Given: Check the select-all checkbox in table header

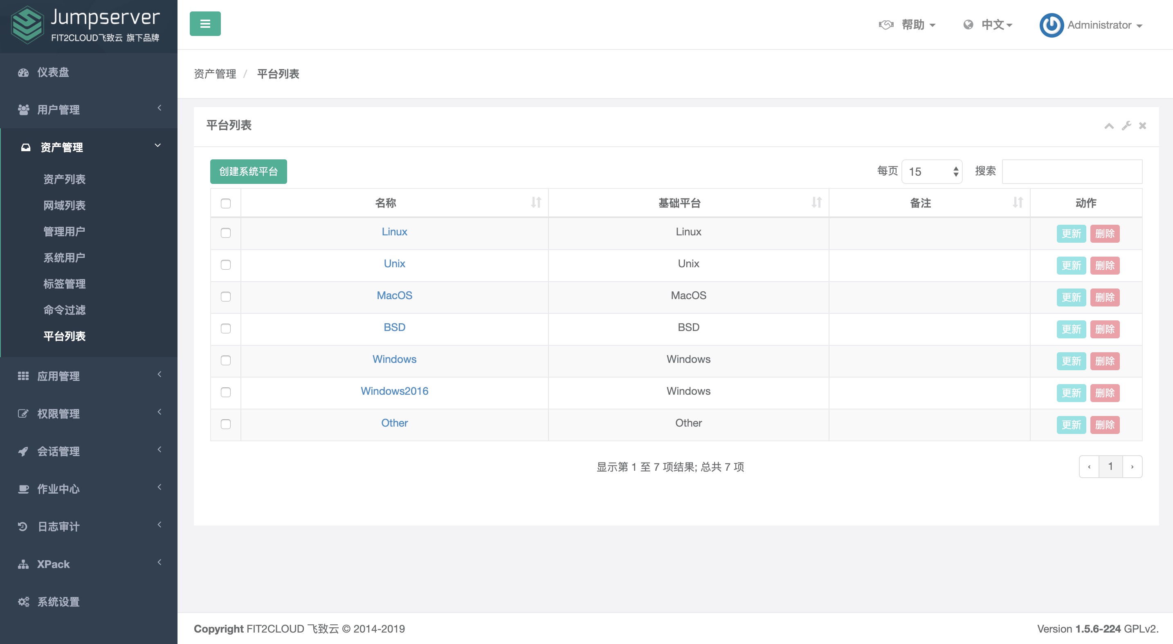Looking at the screenshot, I should (x=226, y=204).
